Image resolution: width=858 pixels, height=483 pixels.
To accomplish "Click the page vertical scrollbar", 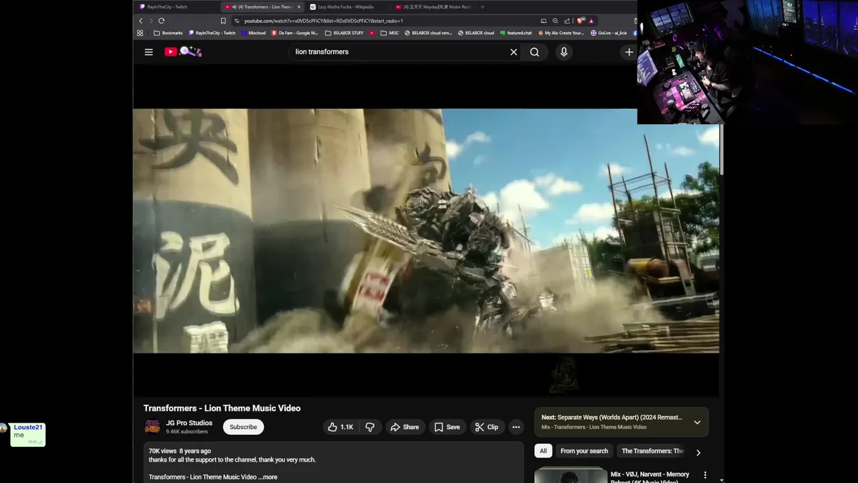I will tap(721, 150).
